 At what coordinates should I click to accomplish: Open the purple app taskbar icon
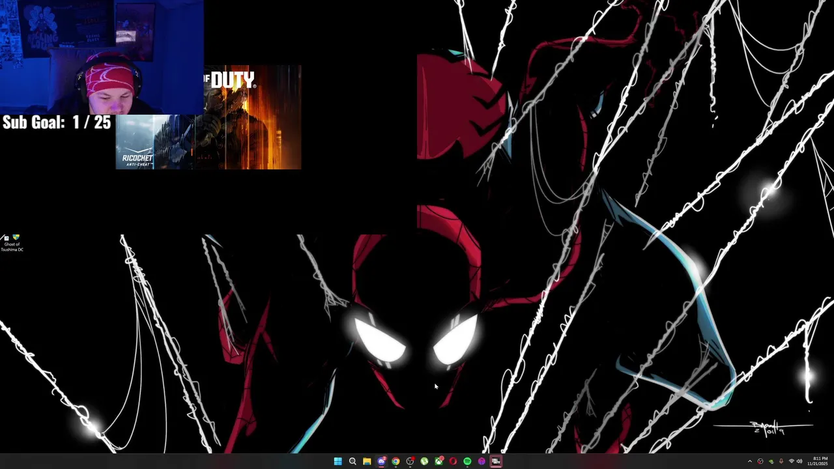482,461
